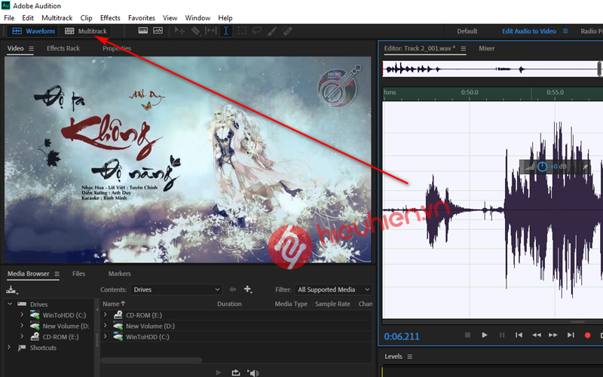603x377 pixels.
Task: Toggle Media Browser auto-play speaker icon
Action: tap(253, 372)
